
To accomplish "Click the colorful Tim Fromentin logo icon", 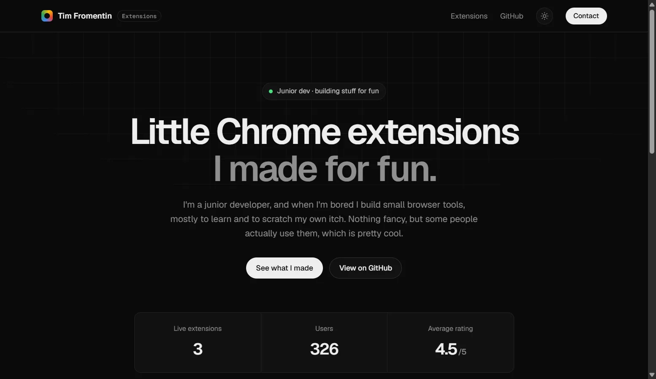I will [x=47, y=16].
